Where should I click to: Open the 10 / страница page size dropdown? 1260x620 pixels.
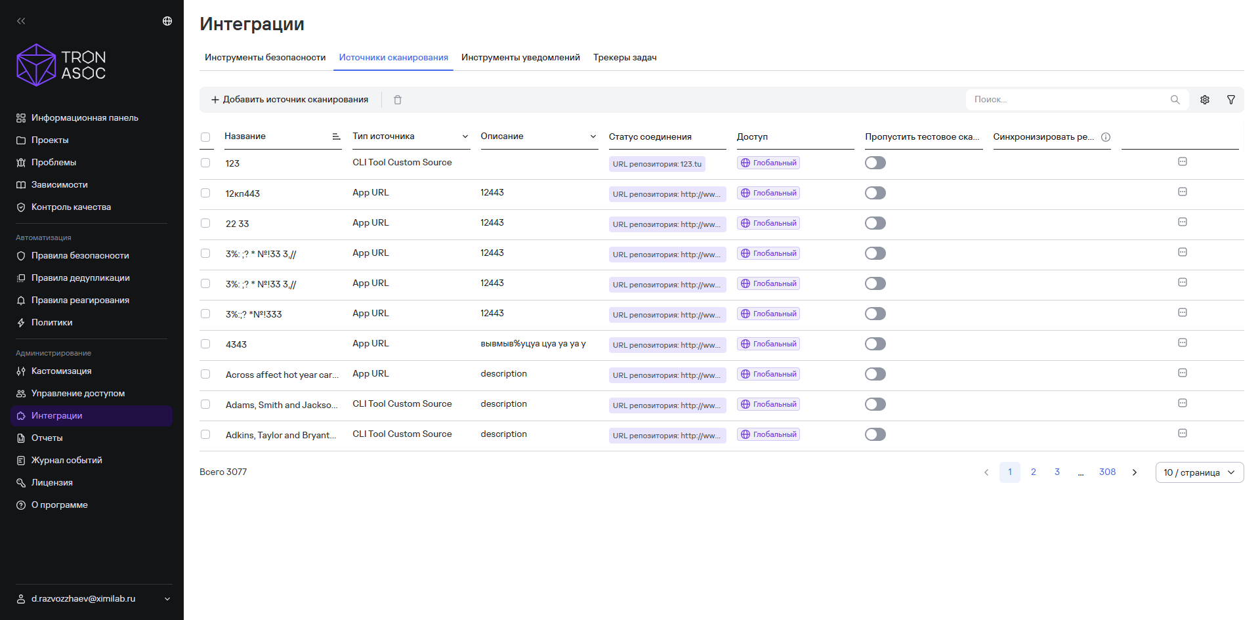[1200, 472]
